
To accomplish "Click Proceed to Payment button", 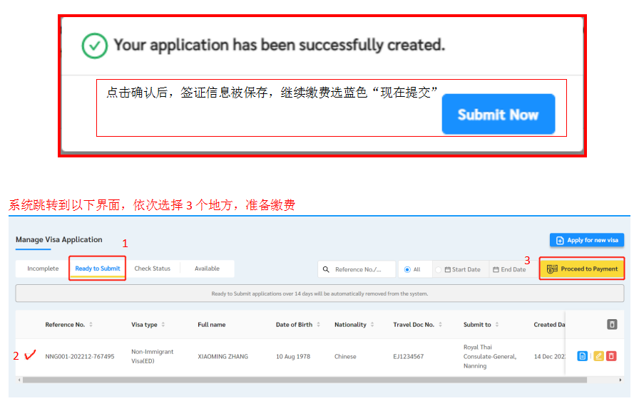I will coord(582,269).
